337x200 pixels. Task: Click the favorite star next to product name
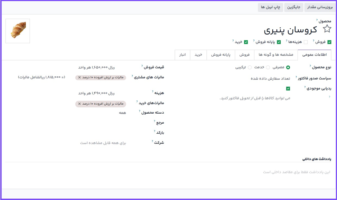(x=327, y=29)
